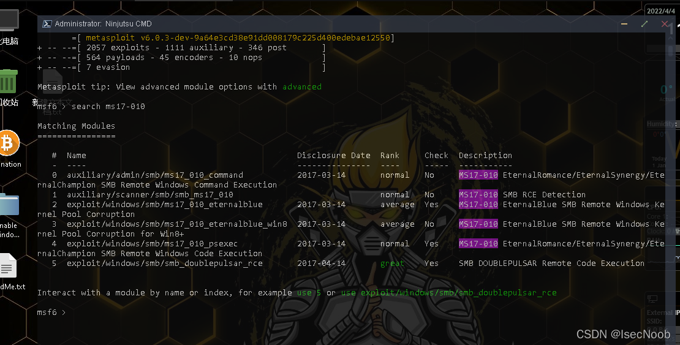Image resolution: width=680 pixels, height=345 pixels.
Task: Maximize the Ninjutsu CMD terminal window
Action: tap(644, 24)
